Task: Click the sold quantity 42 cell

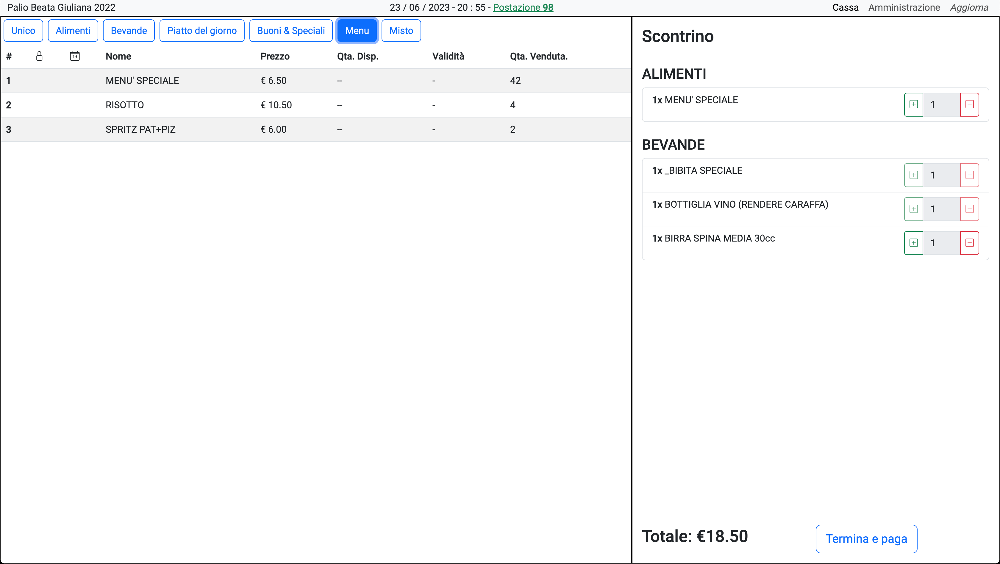Action: click(515, 81)
